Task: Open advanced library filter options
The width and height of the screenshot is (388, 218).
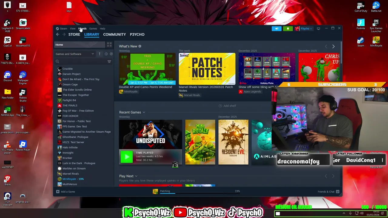Action: [109, 61]
